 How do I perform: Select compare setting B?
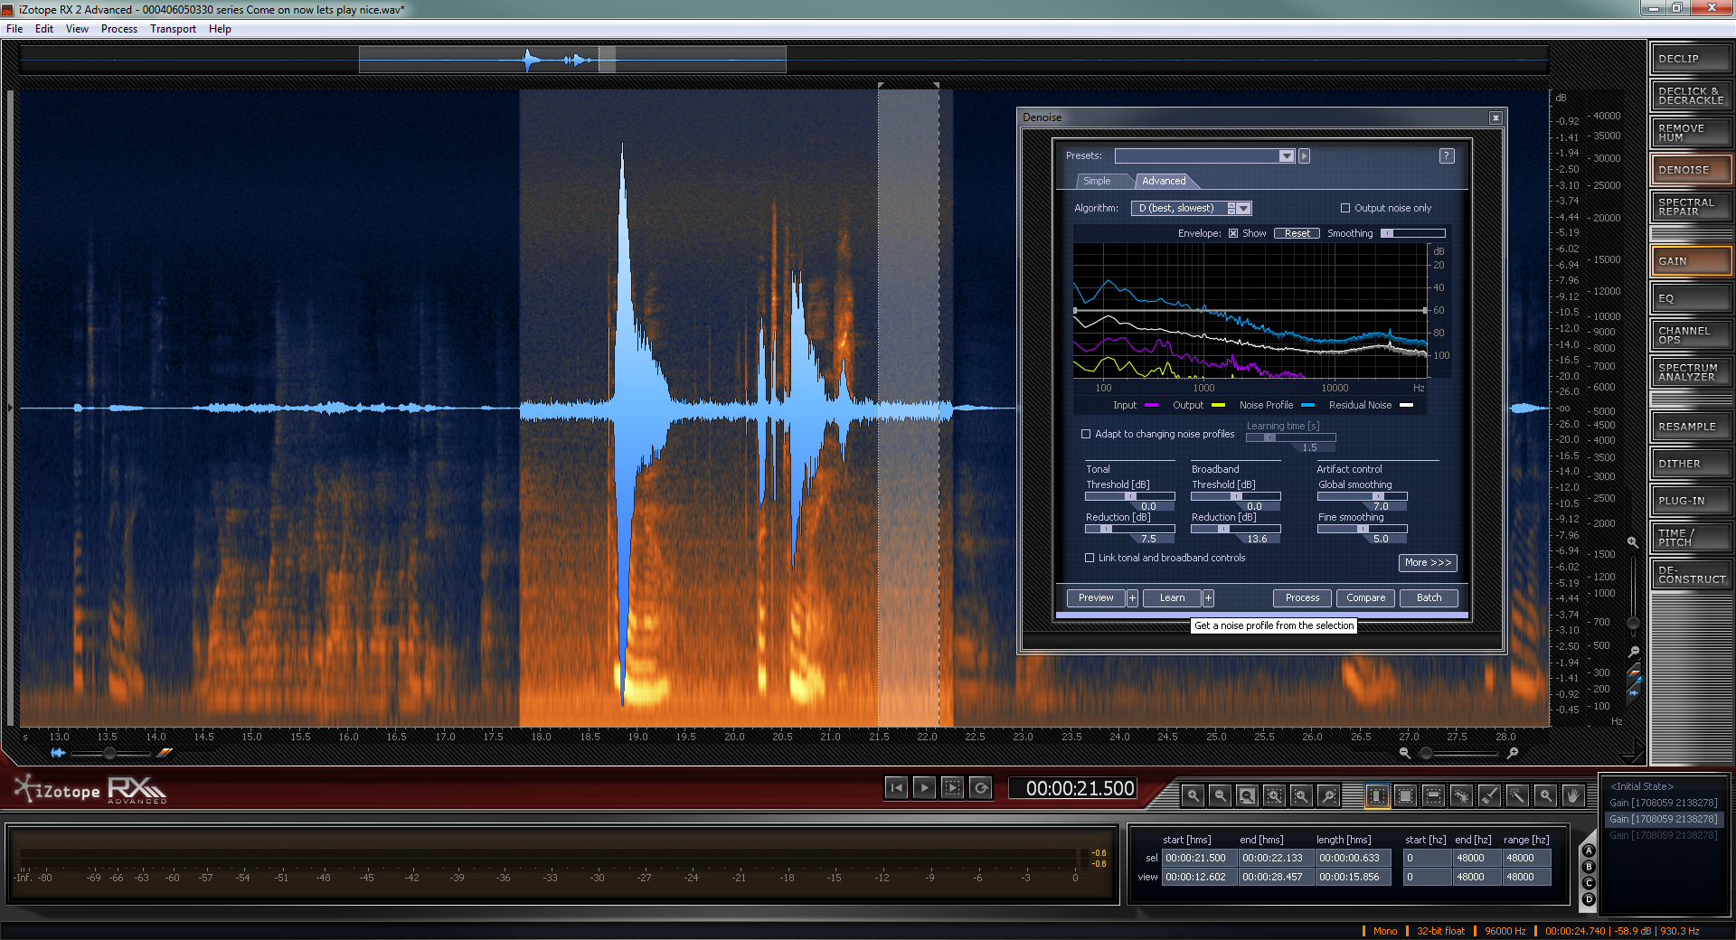(x=1589, y=868)
